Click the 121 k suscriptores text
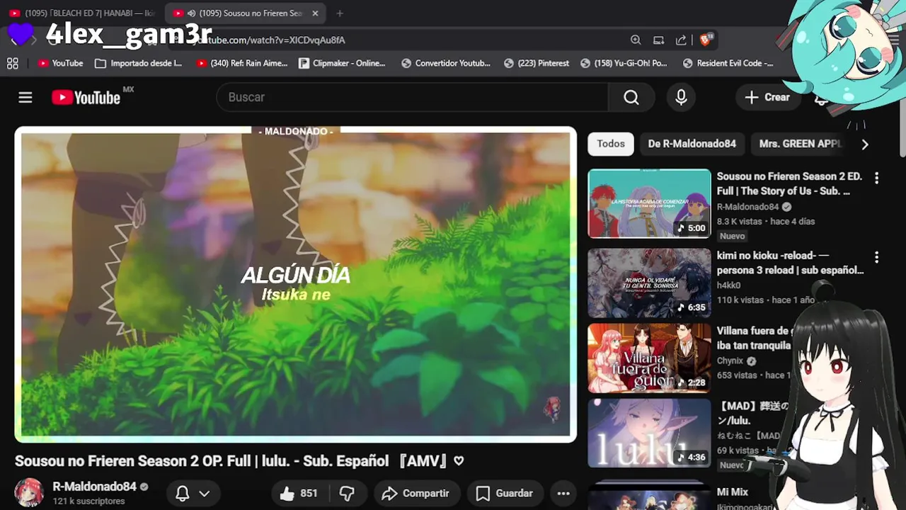 click(88, 501)
